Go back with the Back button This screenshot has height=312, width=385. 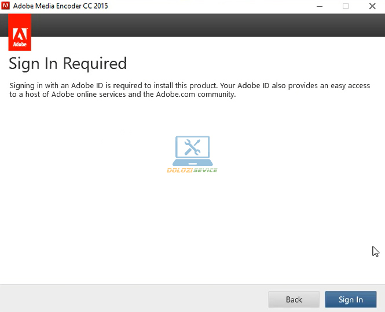click(x=294, y=299)
